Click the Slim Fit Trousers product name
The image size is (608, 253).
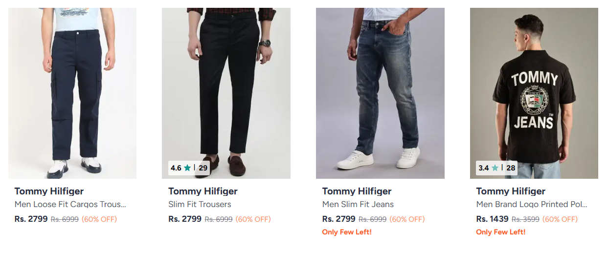(x=200, y=204)
